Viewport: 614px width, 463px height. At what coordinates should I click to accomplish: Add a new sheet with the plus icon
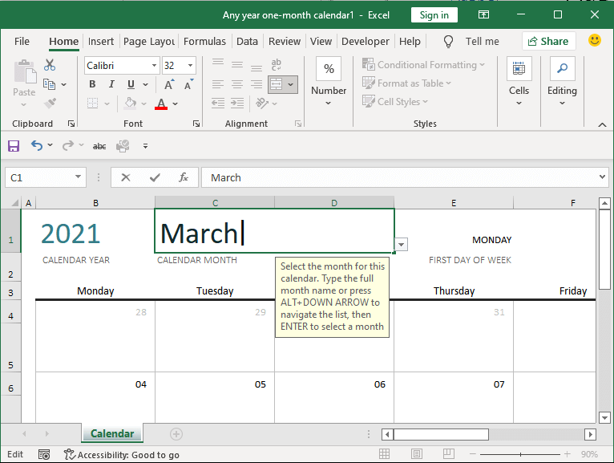pos(176,434)
